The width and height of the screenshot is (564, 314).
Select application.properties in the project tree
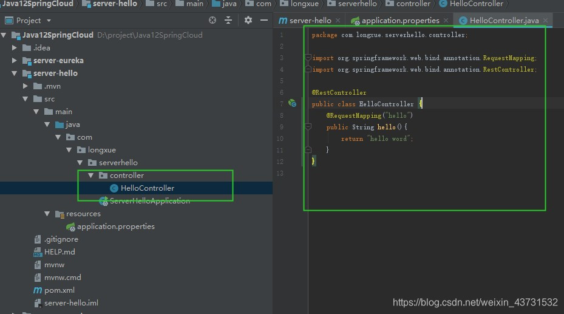116,227
